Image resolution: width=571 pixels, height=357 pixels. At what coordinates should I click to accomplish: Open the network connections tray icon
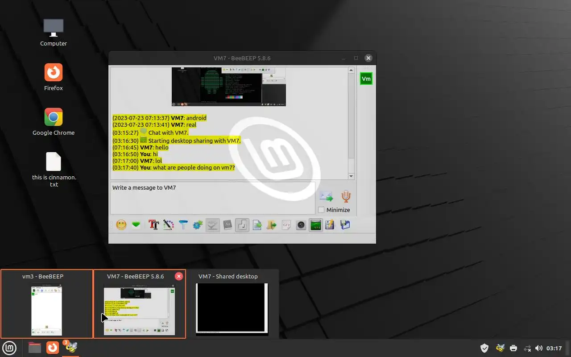[x=527, y=348]
